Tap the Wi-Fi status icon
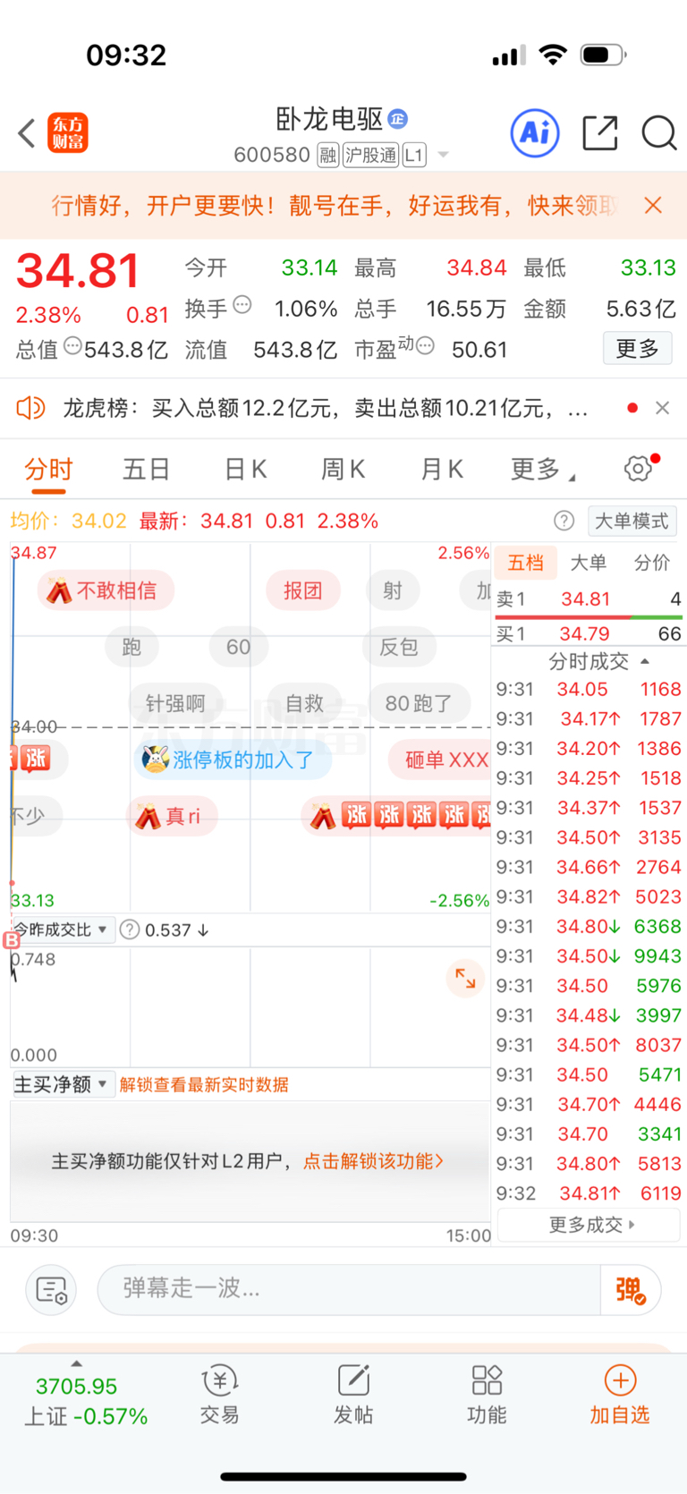The width and height of the screenshot is (687, 1494). (x=554, y=55)
